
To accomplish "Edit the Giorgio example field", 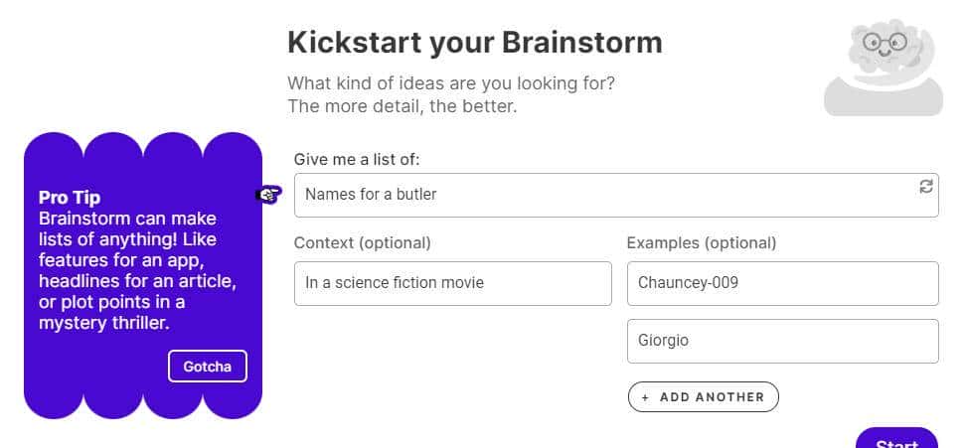I will [x=783, y=341].
